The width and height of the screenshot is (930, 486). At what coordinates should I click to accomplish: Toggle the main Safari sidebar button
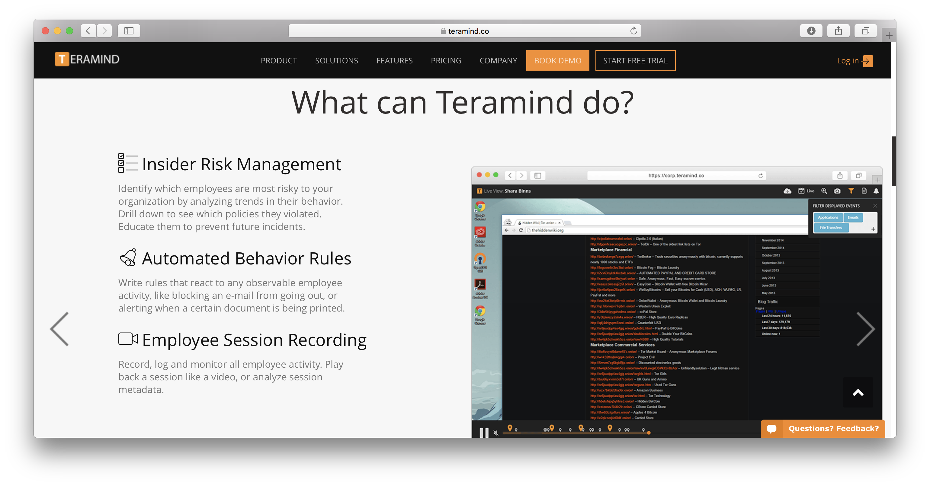point(129,31)
